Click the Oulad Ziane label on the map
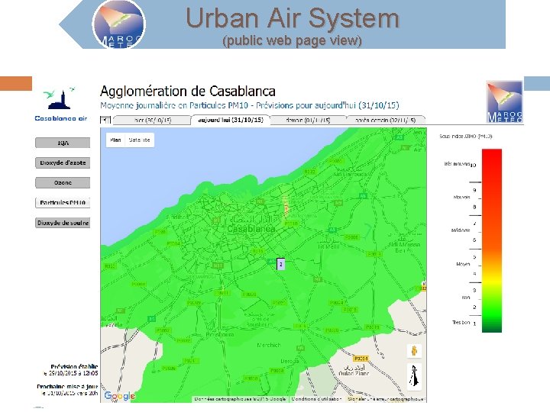The image size is (550, 412). point(354,373)
